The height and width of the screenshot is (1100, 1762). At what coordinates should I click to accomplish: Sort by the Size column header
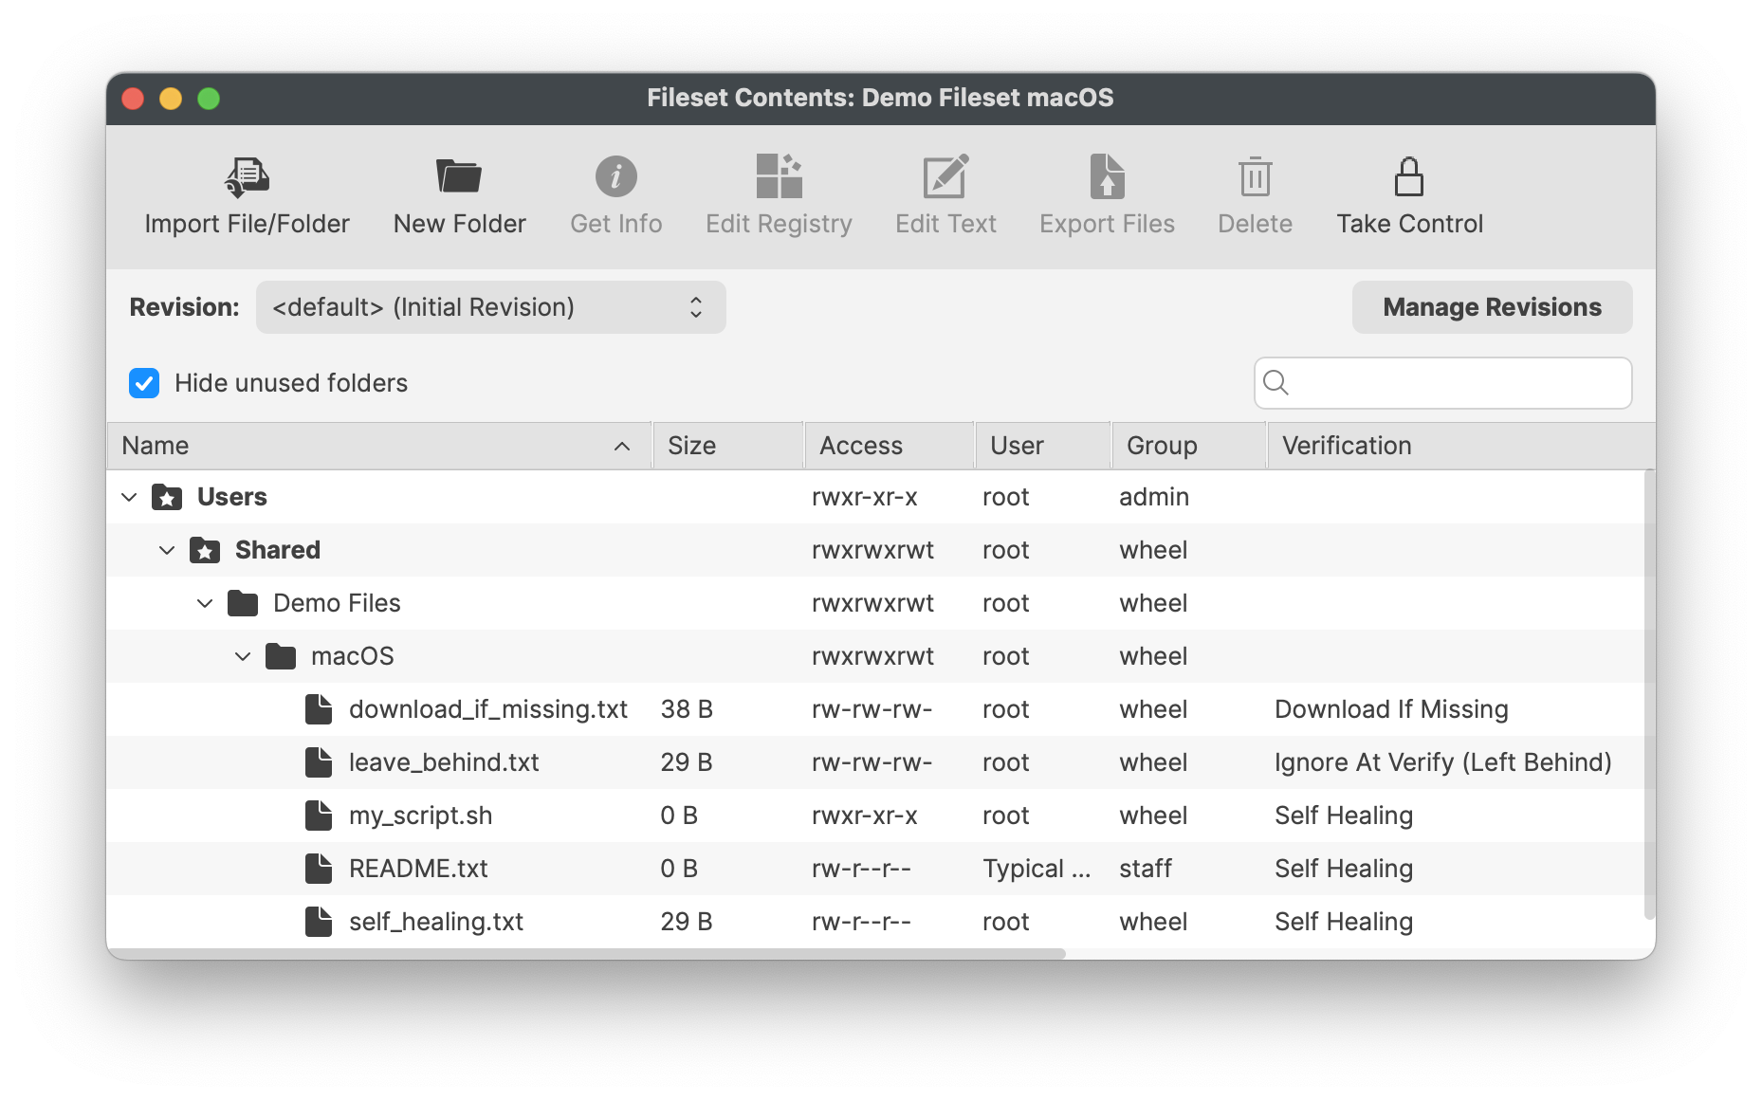[x=728, y=446]
